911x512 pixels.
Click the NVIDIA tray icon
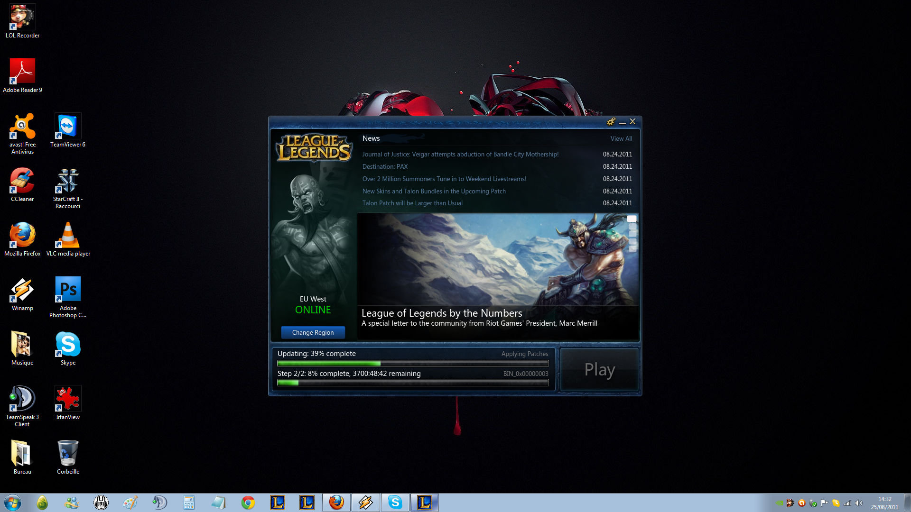tap(779, 503)
